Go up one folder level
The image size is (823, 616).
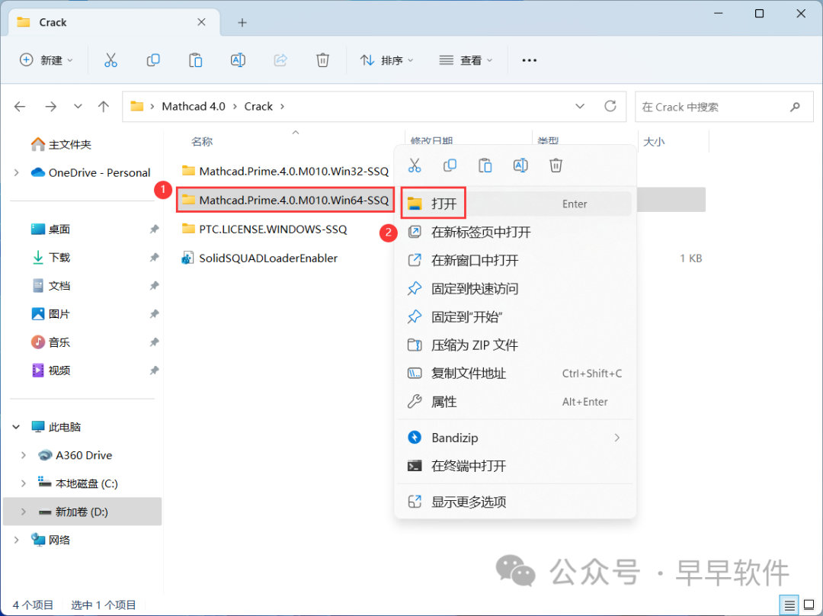point(104,107)
